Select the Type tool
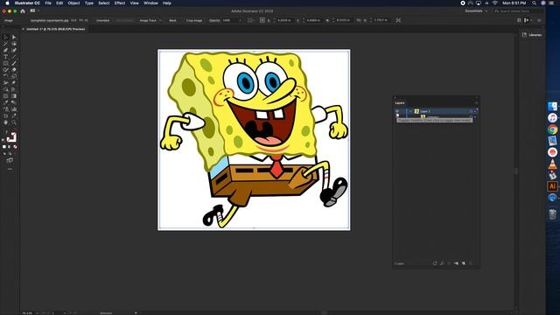560x315 pixels. pos(6,56)
